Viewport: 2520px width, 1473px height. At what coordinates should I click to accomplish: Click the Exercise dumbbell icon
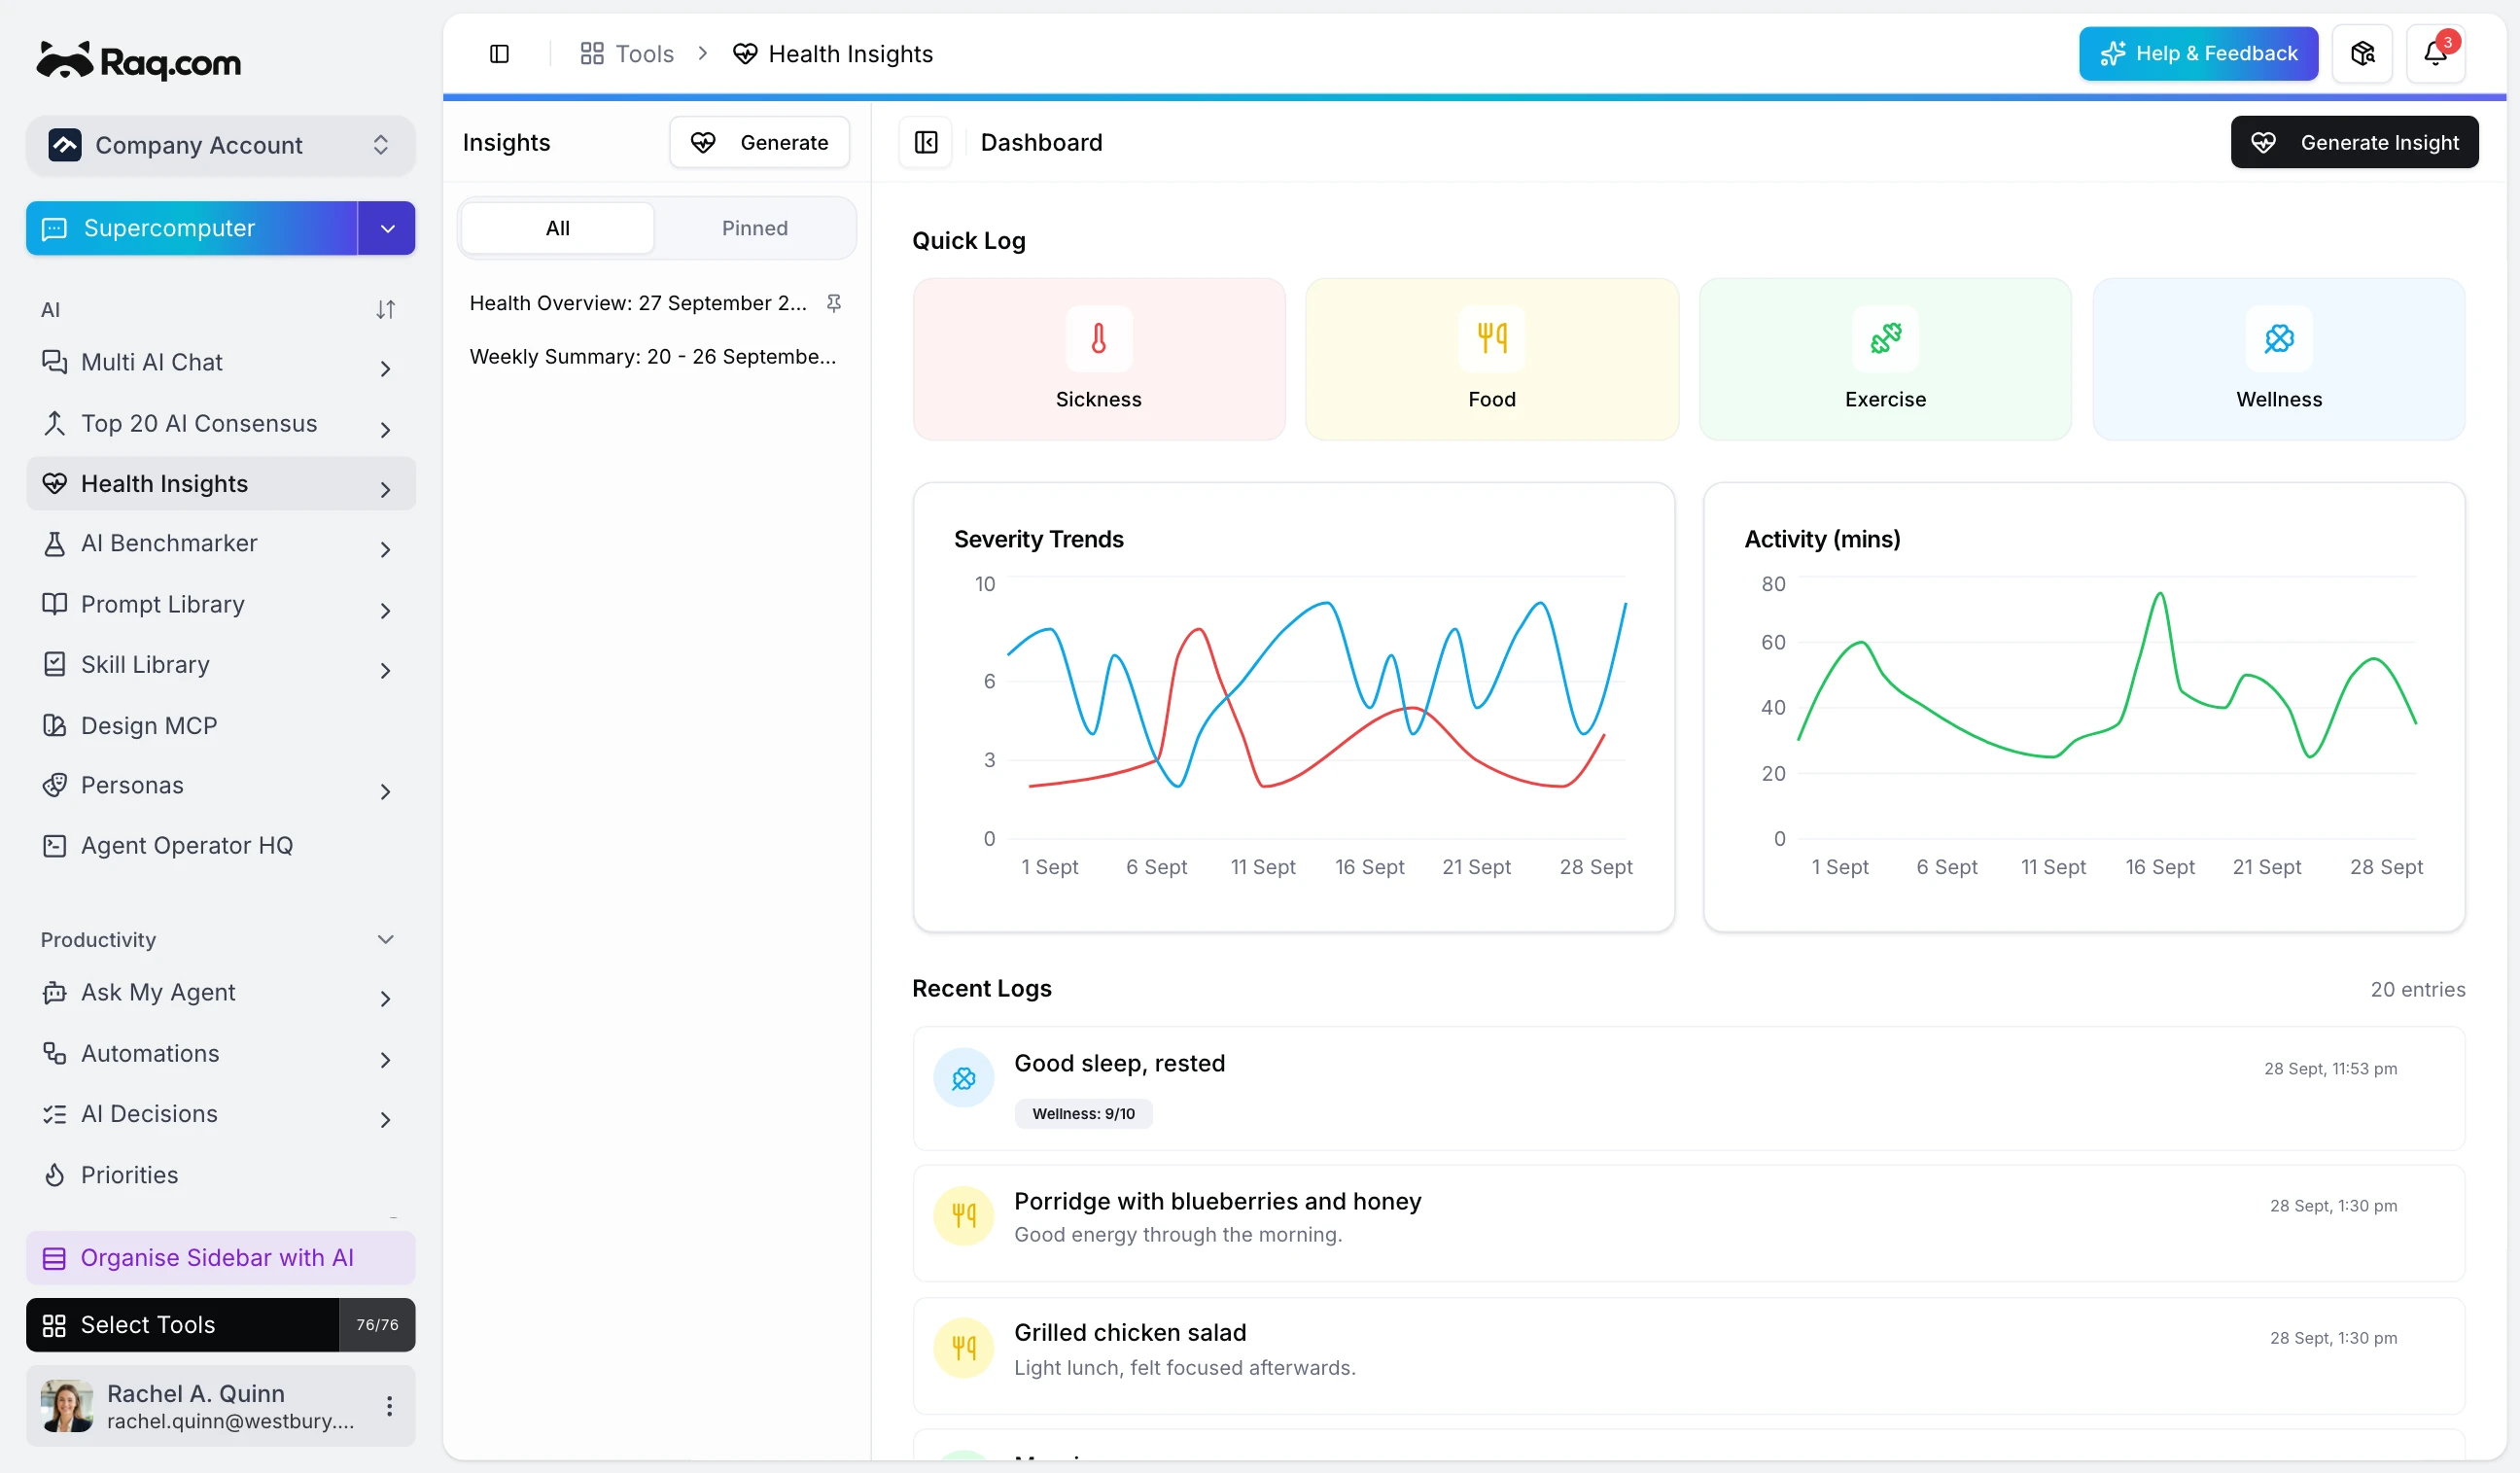(1885, 338)
